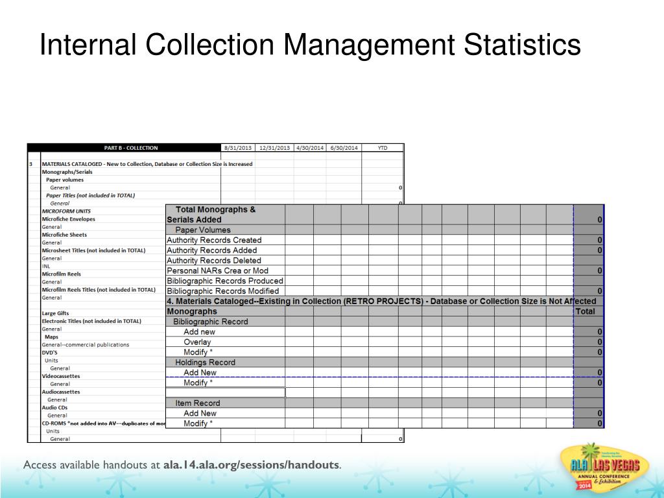Click Microfilm Reels Titles (not included in TOTAL)
The width and height of the screenshot is (664, 498).
pyautogui.click(x=99, y=290)
